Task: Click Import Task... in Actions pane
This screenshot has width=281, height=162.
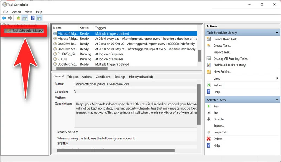Action: coord(222,52)
